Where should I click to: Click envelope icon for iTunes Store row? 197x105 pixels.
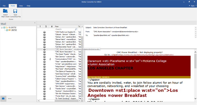pyautogui.click(x=44, y=96)
